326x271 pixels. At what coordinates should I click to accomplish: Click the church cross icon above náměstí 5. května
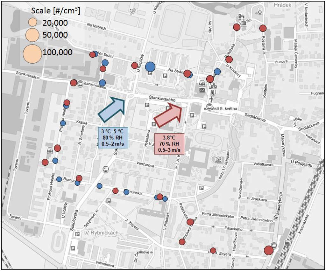pos(211,99)
